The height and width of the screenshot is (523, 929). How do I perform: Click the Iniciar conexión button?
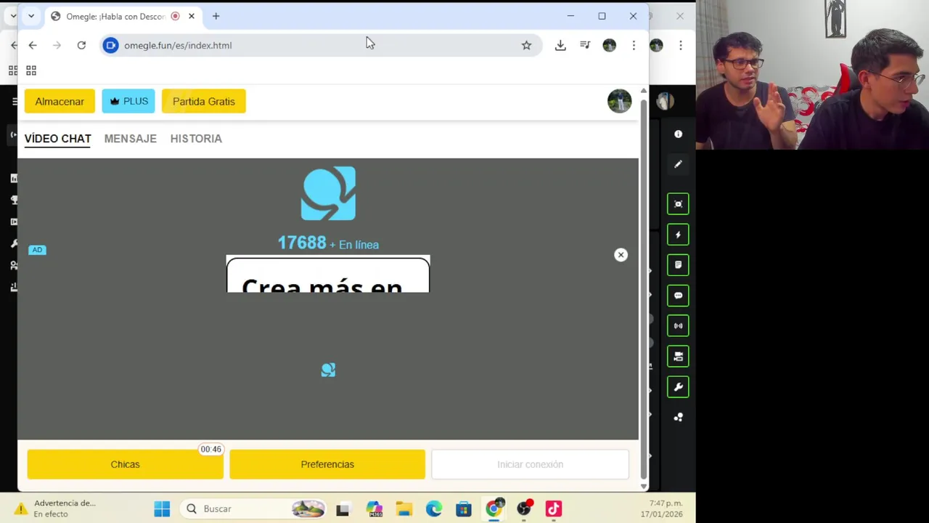[x=530, y=464]
